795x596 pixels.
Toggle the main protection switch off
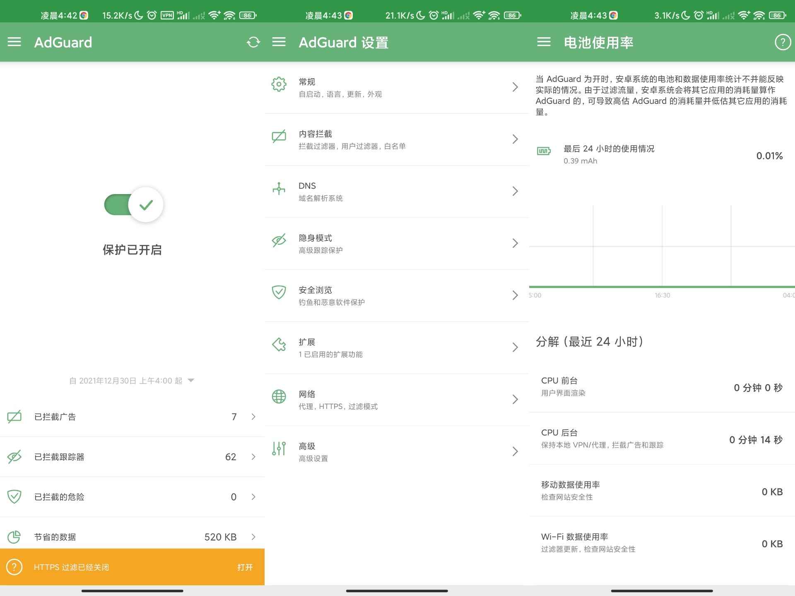(x=134, y=205)
